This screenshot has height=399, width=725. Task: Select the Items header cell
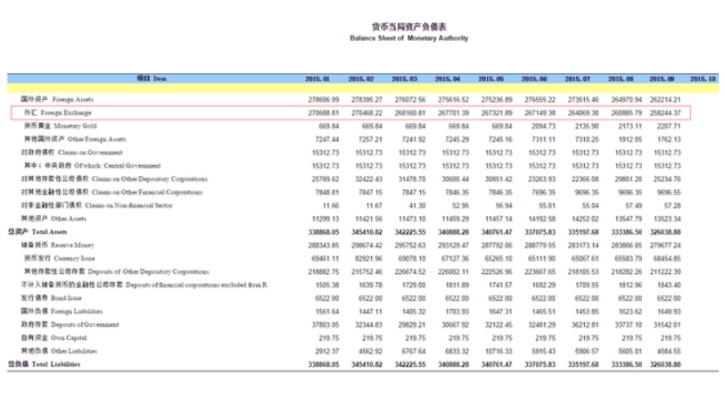[x=151, y=79]
